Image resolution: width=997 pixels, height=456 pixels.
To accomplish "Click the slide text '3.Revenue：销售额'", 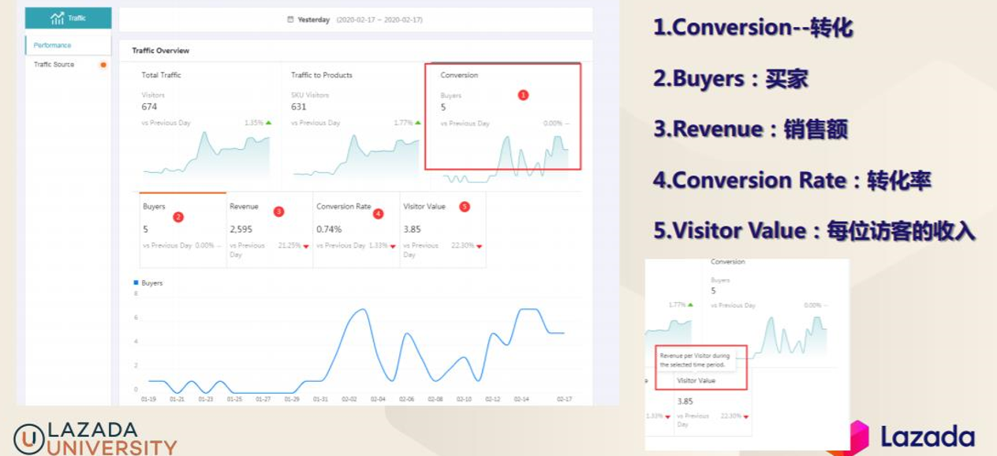I will (x=750, y=129).
